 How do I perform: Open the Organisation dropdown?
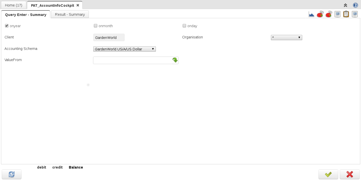tap(286, 37)
